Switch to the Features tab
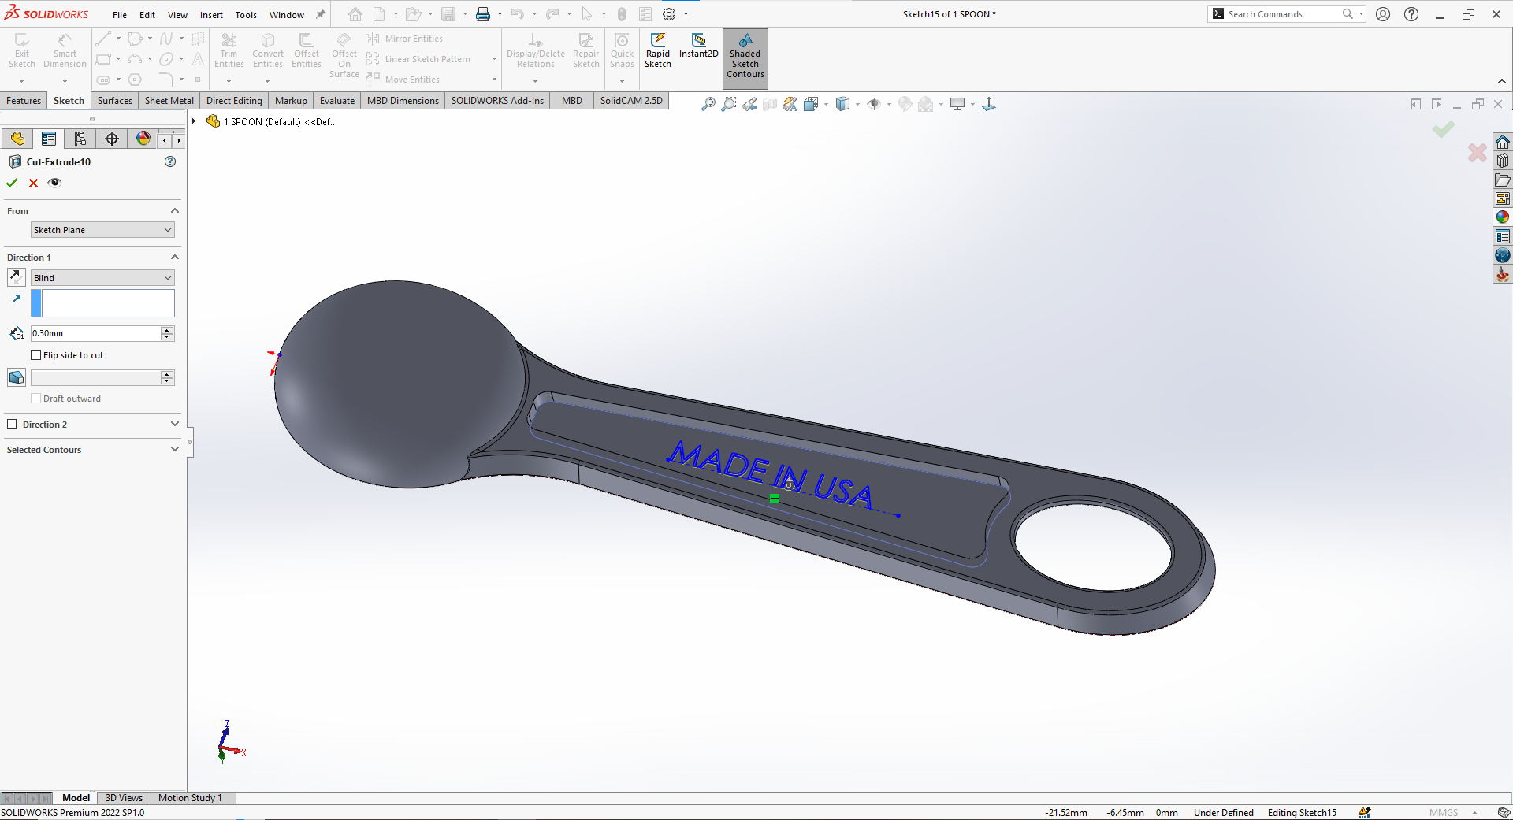This screenshot has width=1513, height=820. 24,101
